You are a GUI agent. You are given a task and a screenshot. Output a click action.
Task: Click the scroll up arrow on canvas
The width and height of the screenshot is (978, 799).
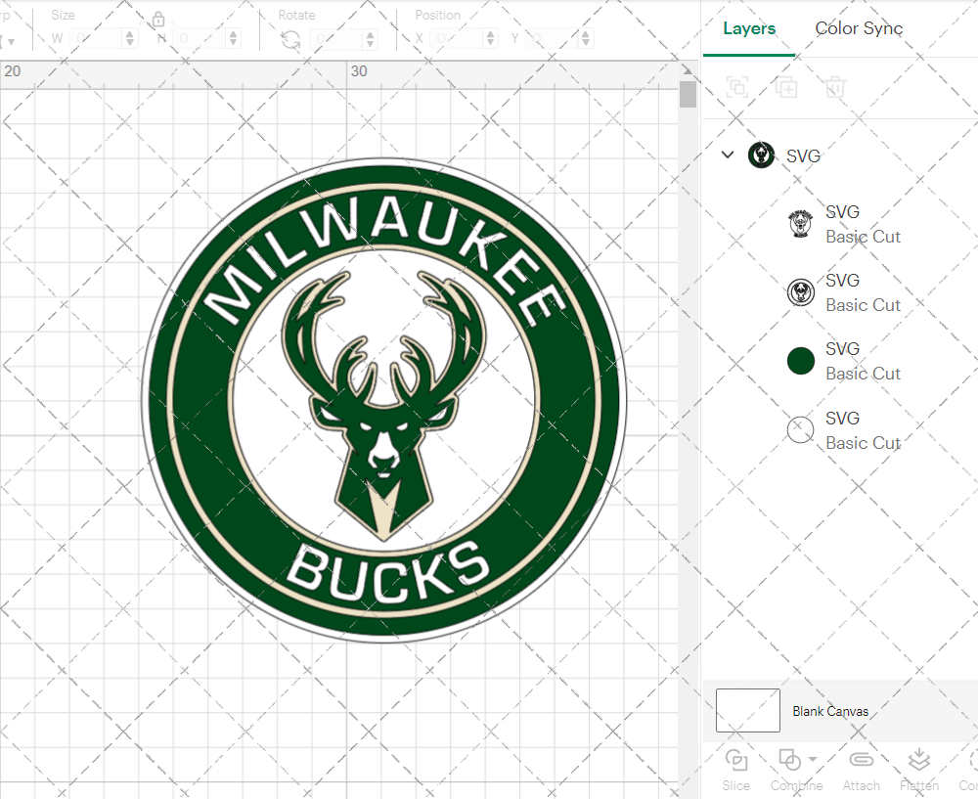point(688,69)
